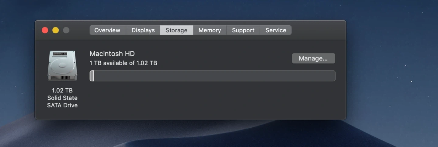Click the 'Solid State' drive type label

pos(62,98)
